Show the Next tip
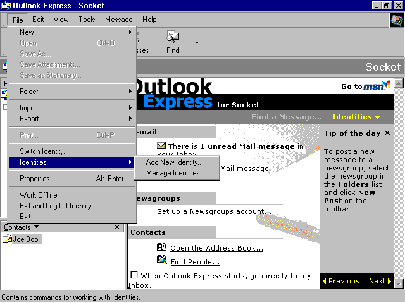Image resolution: width=405 pixels, height=303 pixels. tap(380, 281)
